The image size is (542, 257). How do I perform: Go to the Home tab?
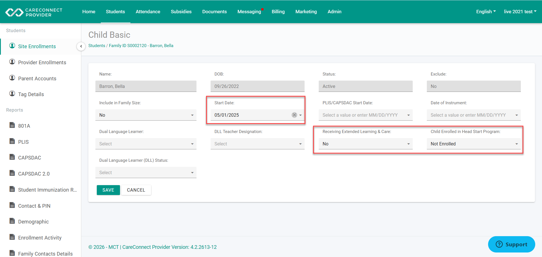[89, 12]
